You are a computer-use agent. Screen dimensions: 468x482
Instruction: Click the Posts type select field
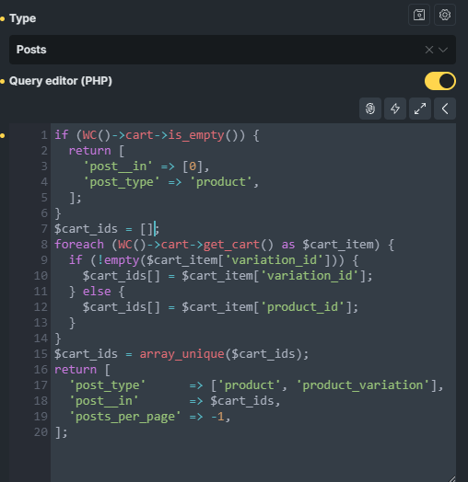[232, 50]
